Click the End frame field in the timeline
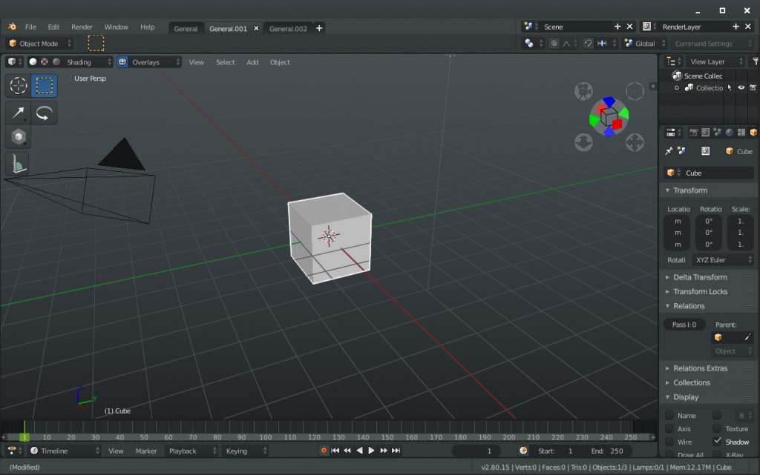760x475 pixels. tap(606, 450)
